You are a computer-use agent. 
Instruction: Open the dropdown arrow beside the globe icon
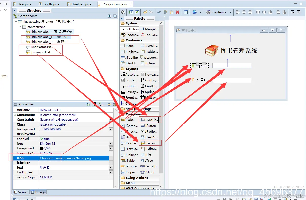[x=200, y=12]
